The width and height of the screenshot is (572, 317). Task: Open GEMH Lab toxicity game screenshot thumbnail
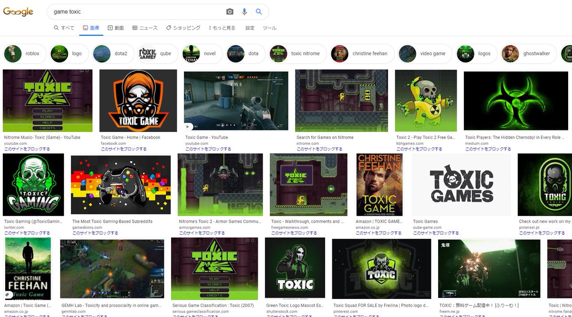click(112, 269)
